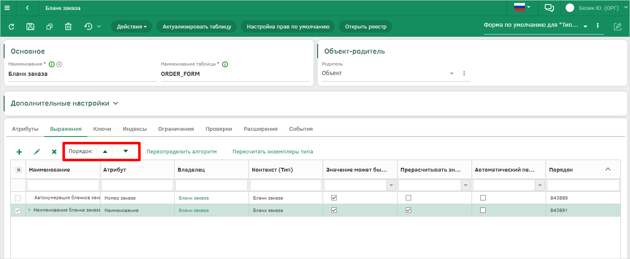Open the history clock icon
The height and width of the screenshot is (259, 630).
[88, 27]
